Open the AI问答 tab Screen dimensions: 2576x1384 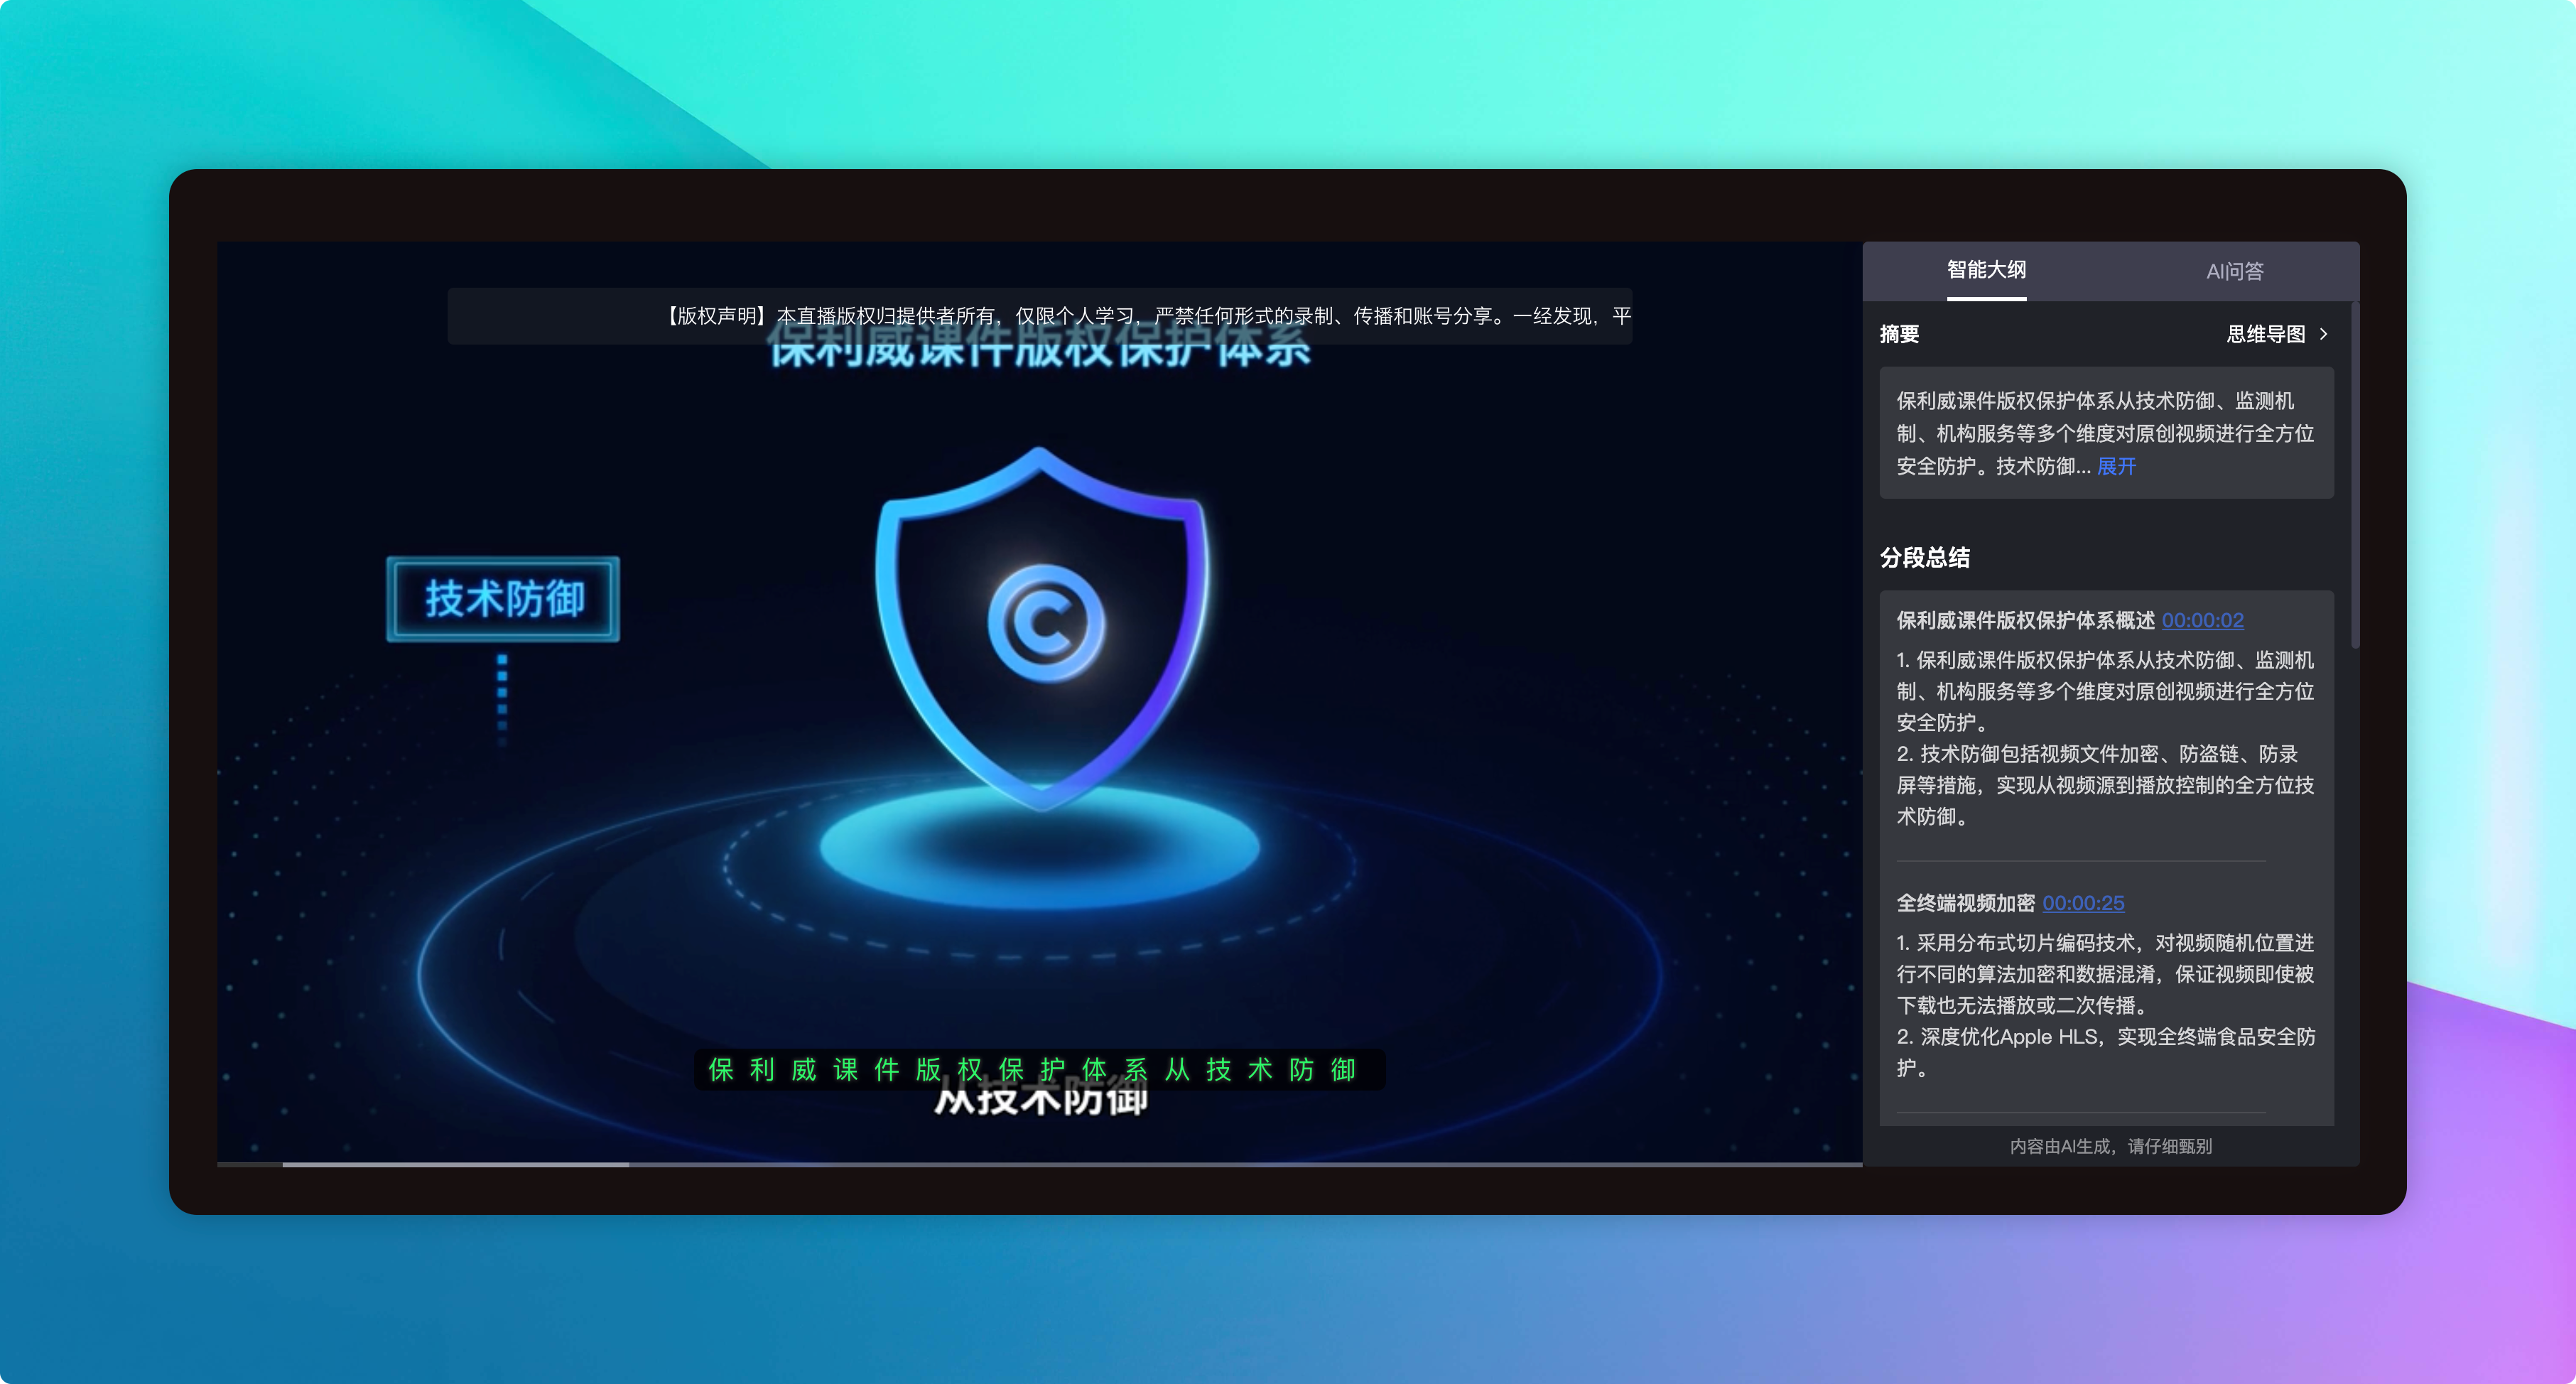pyautogui.click(x=2235, y=271)
